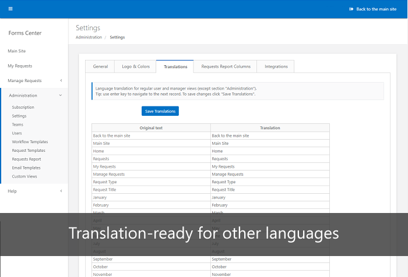Edit the Request Title translation field
Viewport: 408px width, 277px height.
[270, 190]
